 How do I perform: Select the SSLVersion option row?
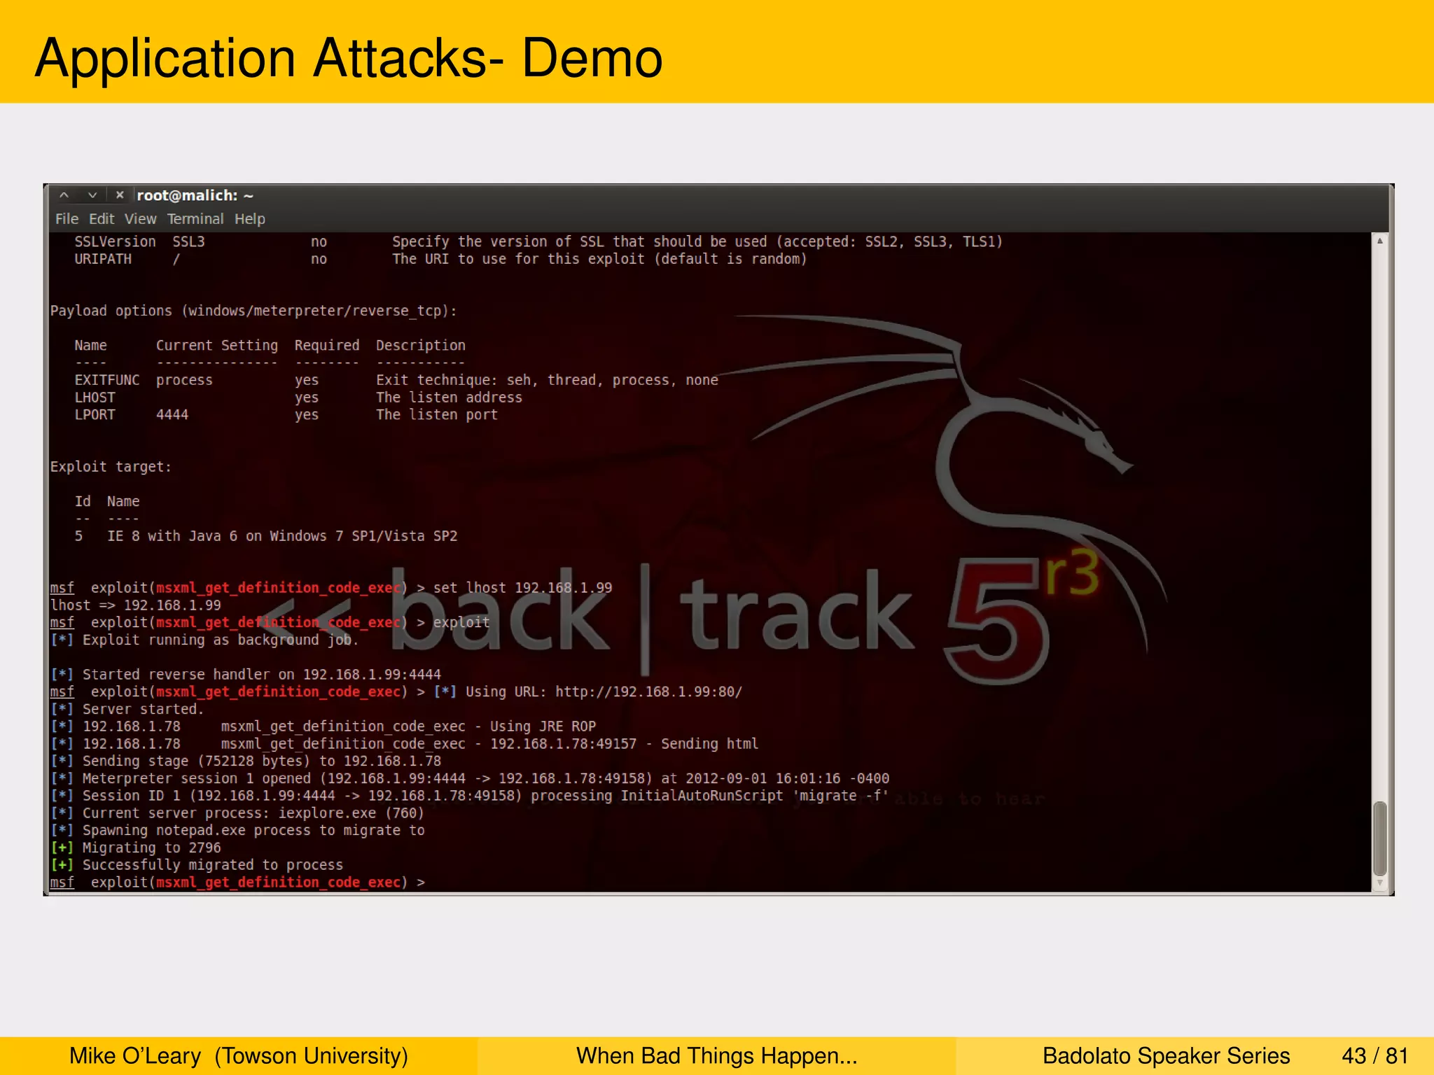pyautogui.click(x=538, y=241)
